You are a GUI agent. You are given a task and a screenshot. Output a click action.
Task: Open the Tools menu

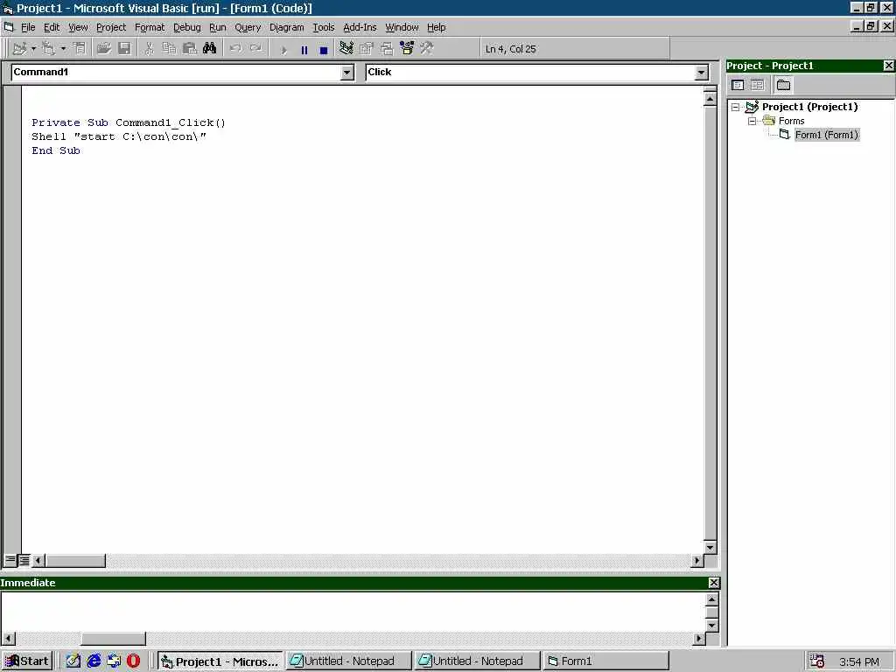(x=324, y=27)
